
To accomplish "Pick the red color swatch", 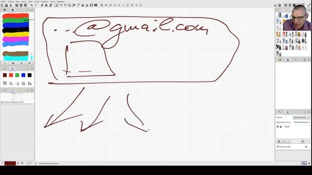I will [11, 75].
